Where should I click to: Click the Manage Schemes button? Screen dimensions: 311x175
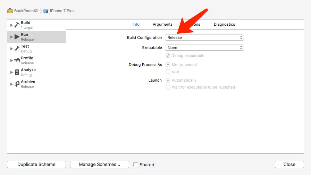click(99, 165)
